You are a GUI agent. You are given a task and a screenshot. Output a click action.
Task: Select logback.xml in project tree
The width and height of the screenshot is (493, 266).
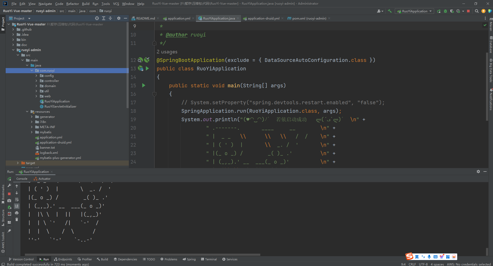tap(49, 153)
